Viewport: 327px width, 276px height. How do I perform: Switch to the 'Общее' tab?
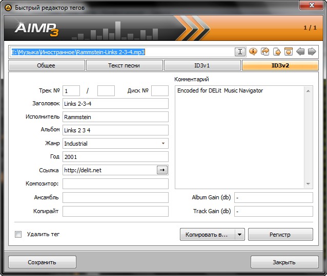pos(46,65)
